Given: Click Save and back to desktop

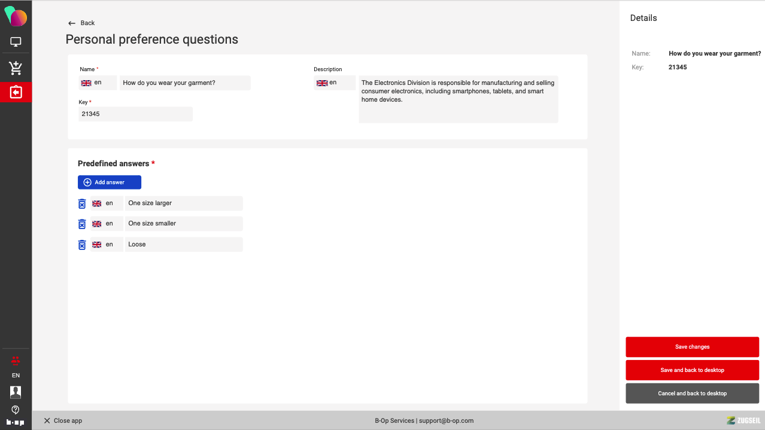Looking at the screenshot, I should (692, 370).
